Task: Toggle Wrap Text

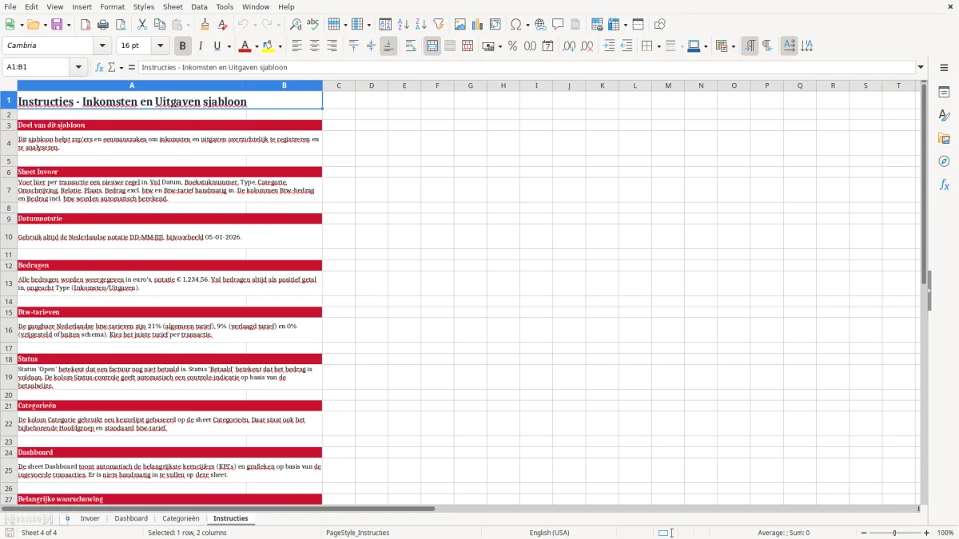Action: (x=411, y=46)
